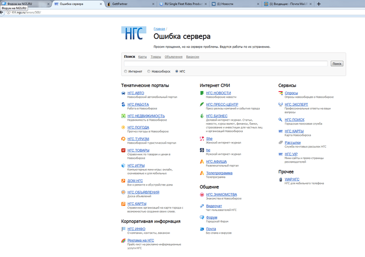The image size is (365, 257).
Task: Go back with the browser back arrow
Action: 2,12
